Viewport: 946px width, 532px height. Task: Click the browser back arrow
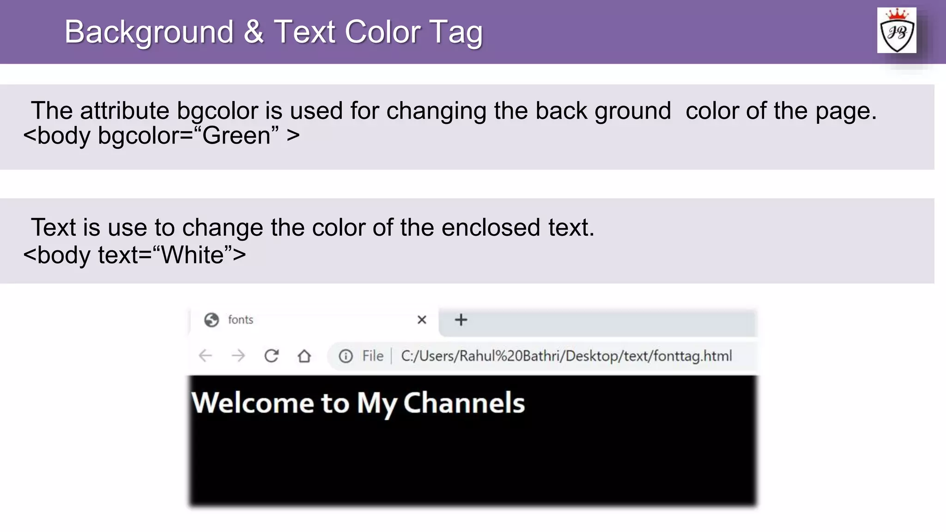pos(206,356)
